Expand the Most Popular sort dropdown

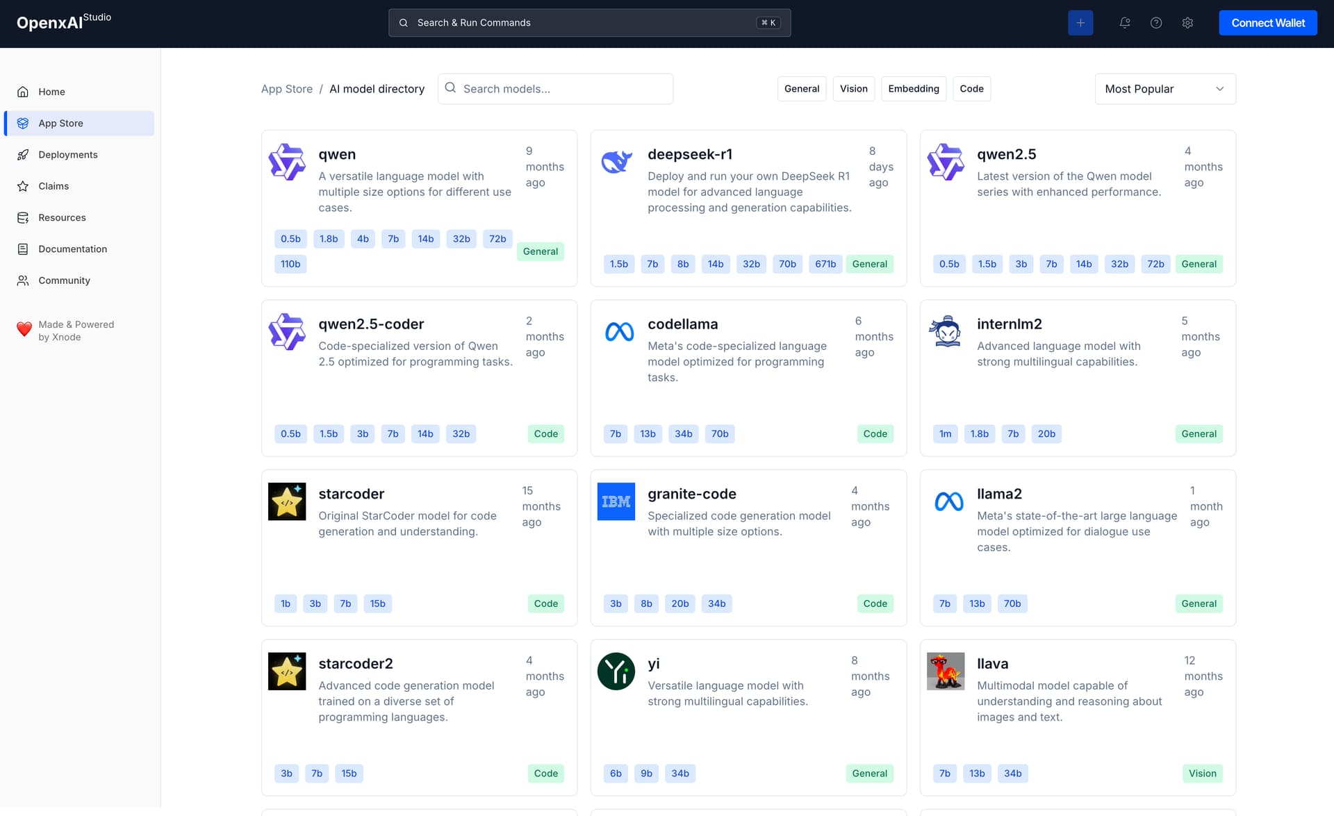[1165, 89]
